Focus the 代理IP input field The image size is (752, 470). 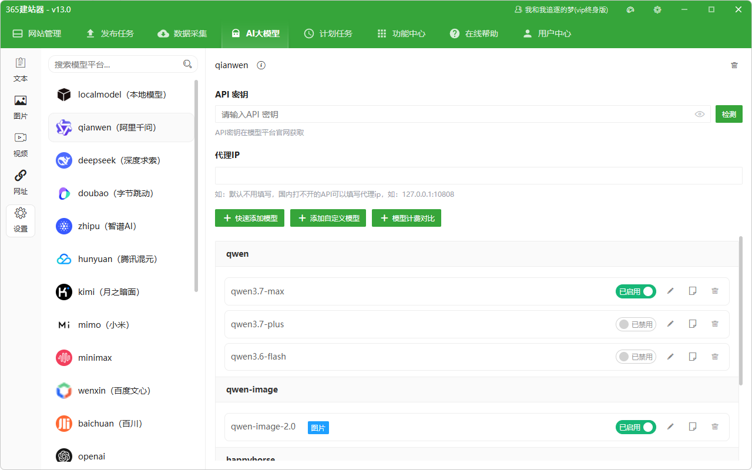click(479, 176)
